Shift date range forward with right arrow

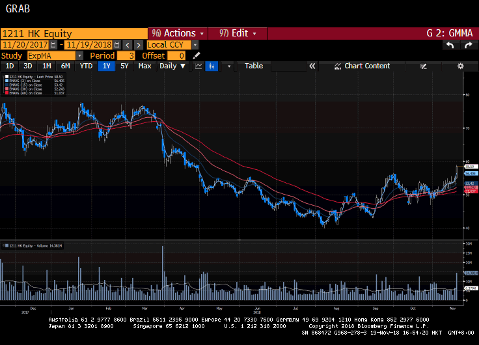139,45
